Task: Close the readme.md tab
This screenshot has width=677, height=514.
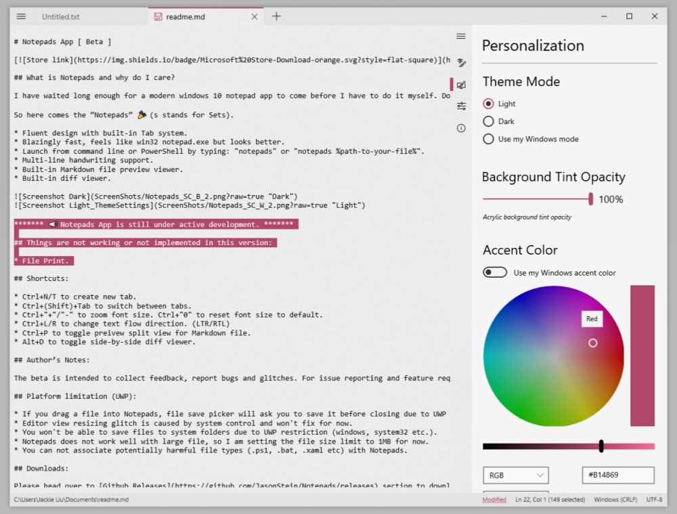Action: tap(255, 17)
